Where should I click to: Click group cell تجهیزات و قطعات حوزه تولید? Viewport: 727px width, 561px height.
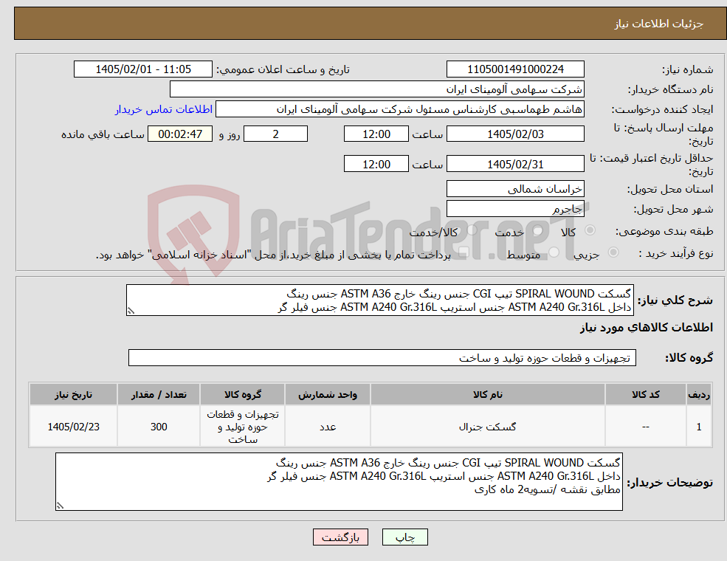[x=243, y=427]
